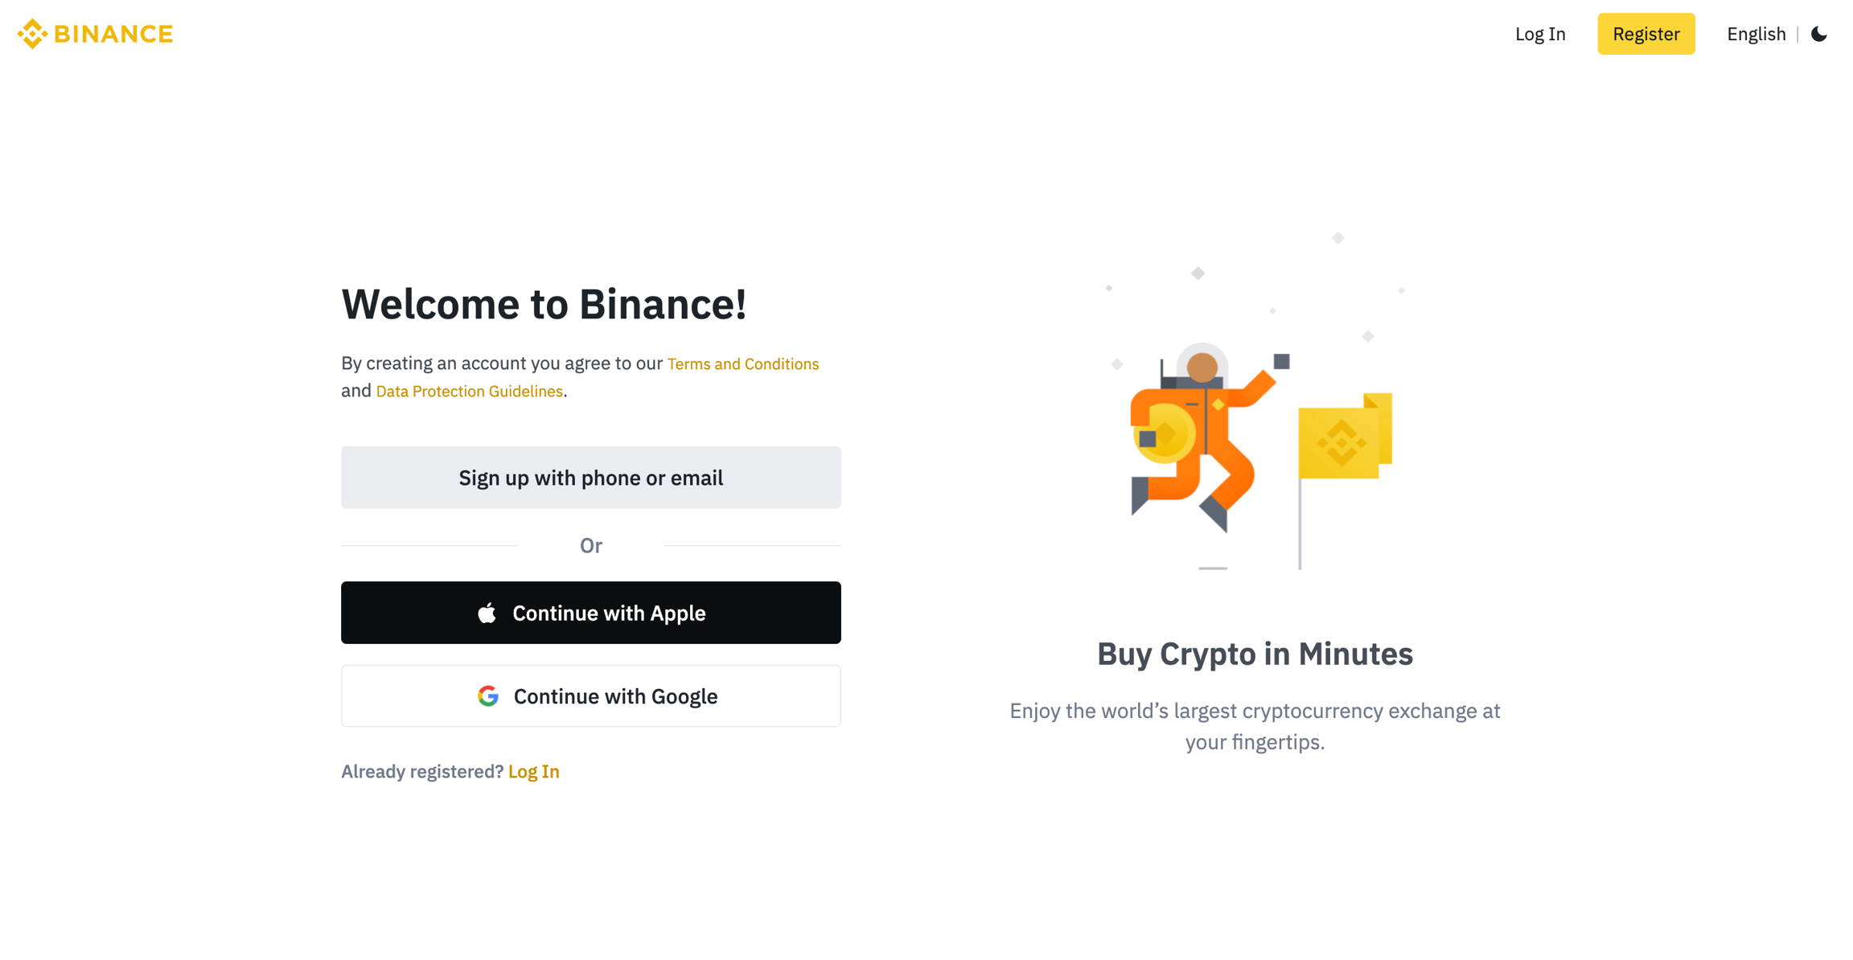This screenshot has height=960, width=1853.
Task: Click the By creating an account sentence
Action: (x=502, y=363)
